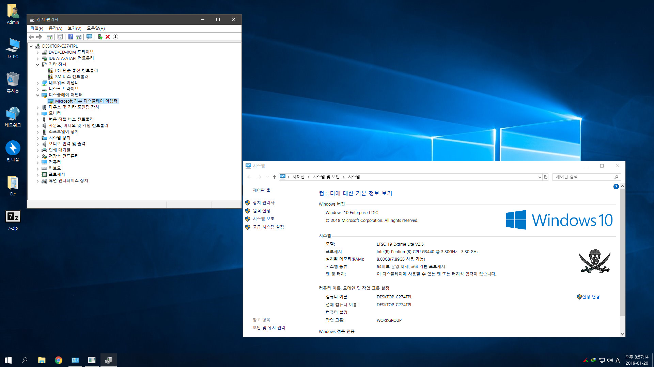Viewport: 654px width, 367px height.
Task: Expand the IDE ATA/ATAPI 컨트롤러 node
Action: [37, 58]
